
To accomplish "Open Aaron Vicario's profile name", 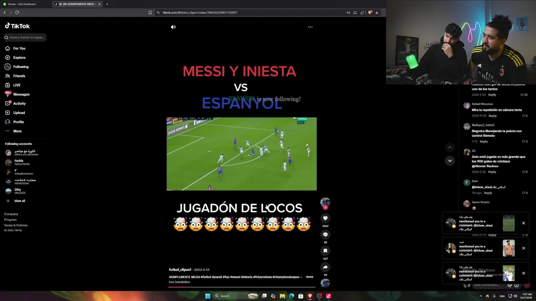I will coord(481,202).
